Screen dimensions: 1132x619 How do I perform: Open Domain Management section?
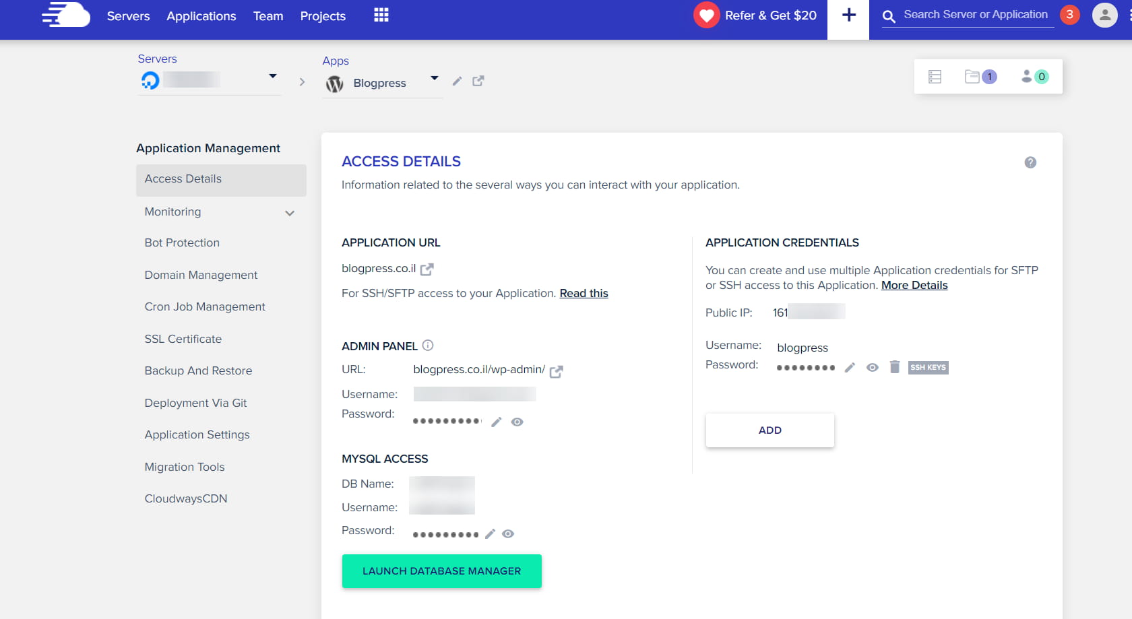201,275
